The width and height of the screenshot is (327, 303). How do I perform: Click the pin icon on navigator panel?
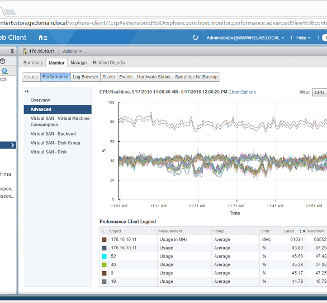[x=12, y=51]
